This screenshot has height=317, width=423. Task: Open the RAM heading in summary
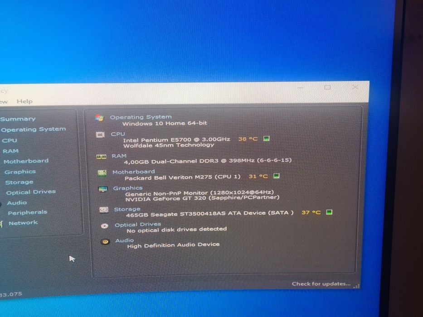[x=119, y=156]
